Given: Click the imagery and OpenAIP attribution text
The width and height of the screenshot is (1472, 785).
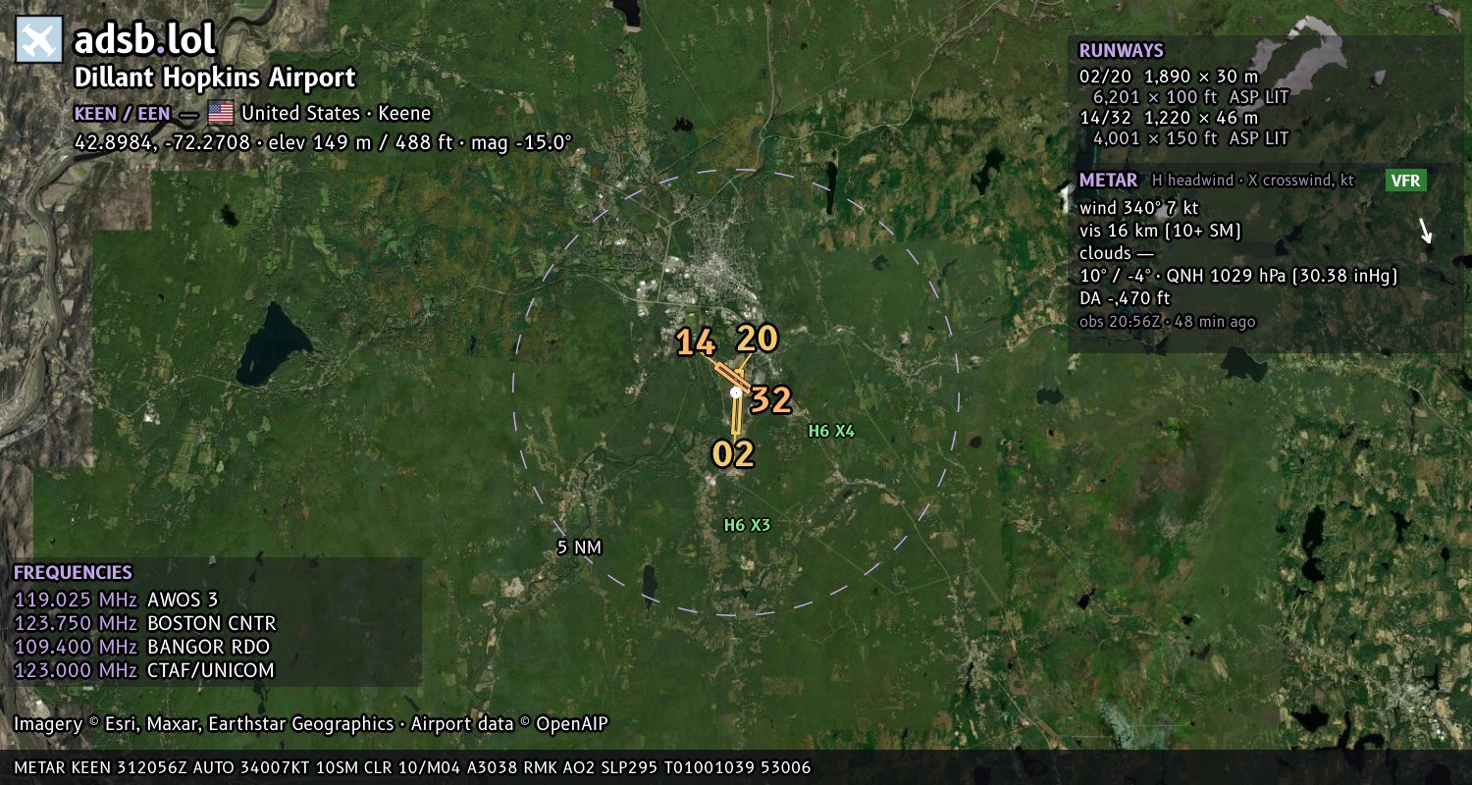Looking at the screenshot, I should pos(311,724).
